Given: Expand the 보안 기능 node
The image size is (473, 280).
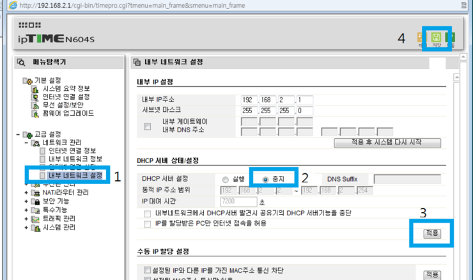Looking at the screenshot, I should [26, 201].
